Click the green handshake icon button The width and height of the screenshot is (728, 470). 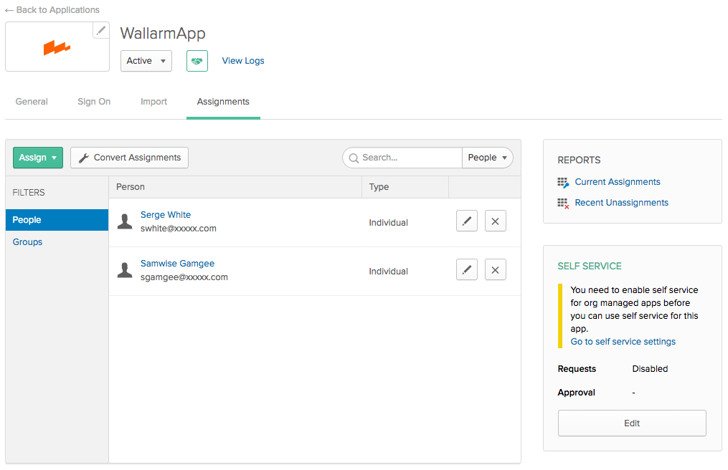[x=197, y=61]
